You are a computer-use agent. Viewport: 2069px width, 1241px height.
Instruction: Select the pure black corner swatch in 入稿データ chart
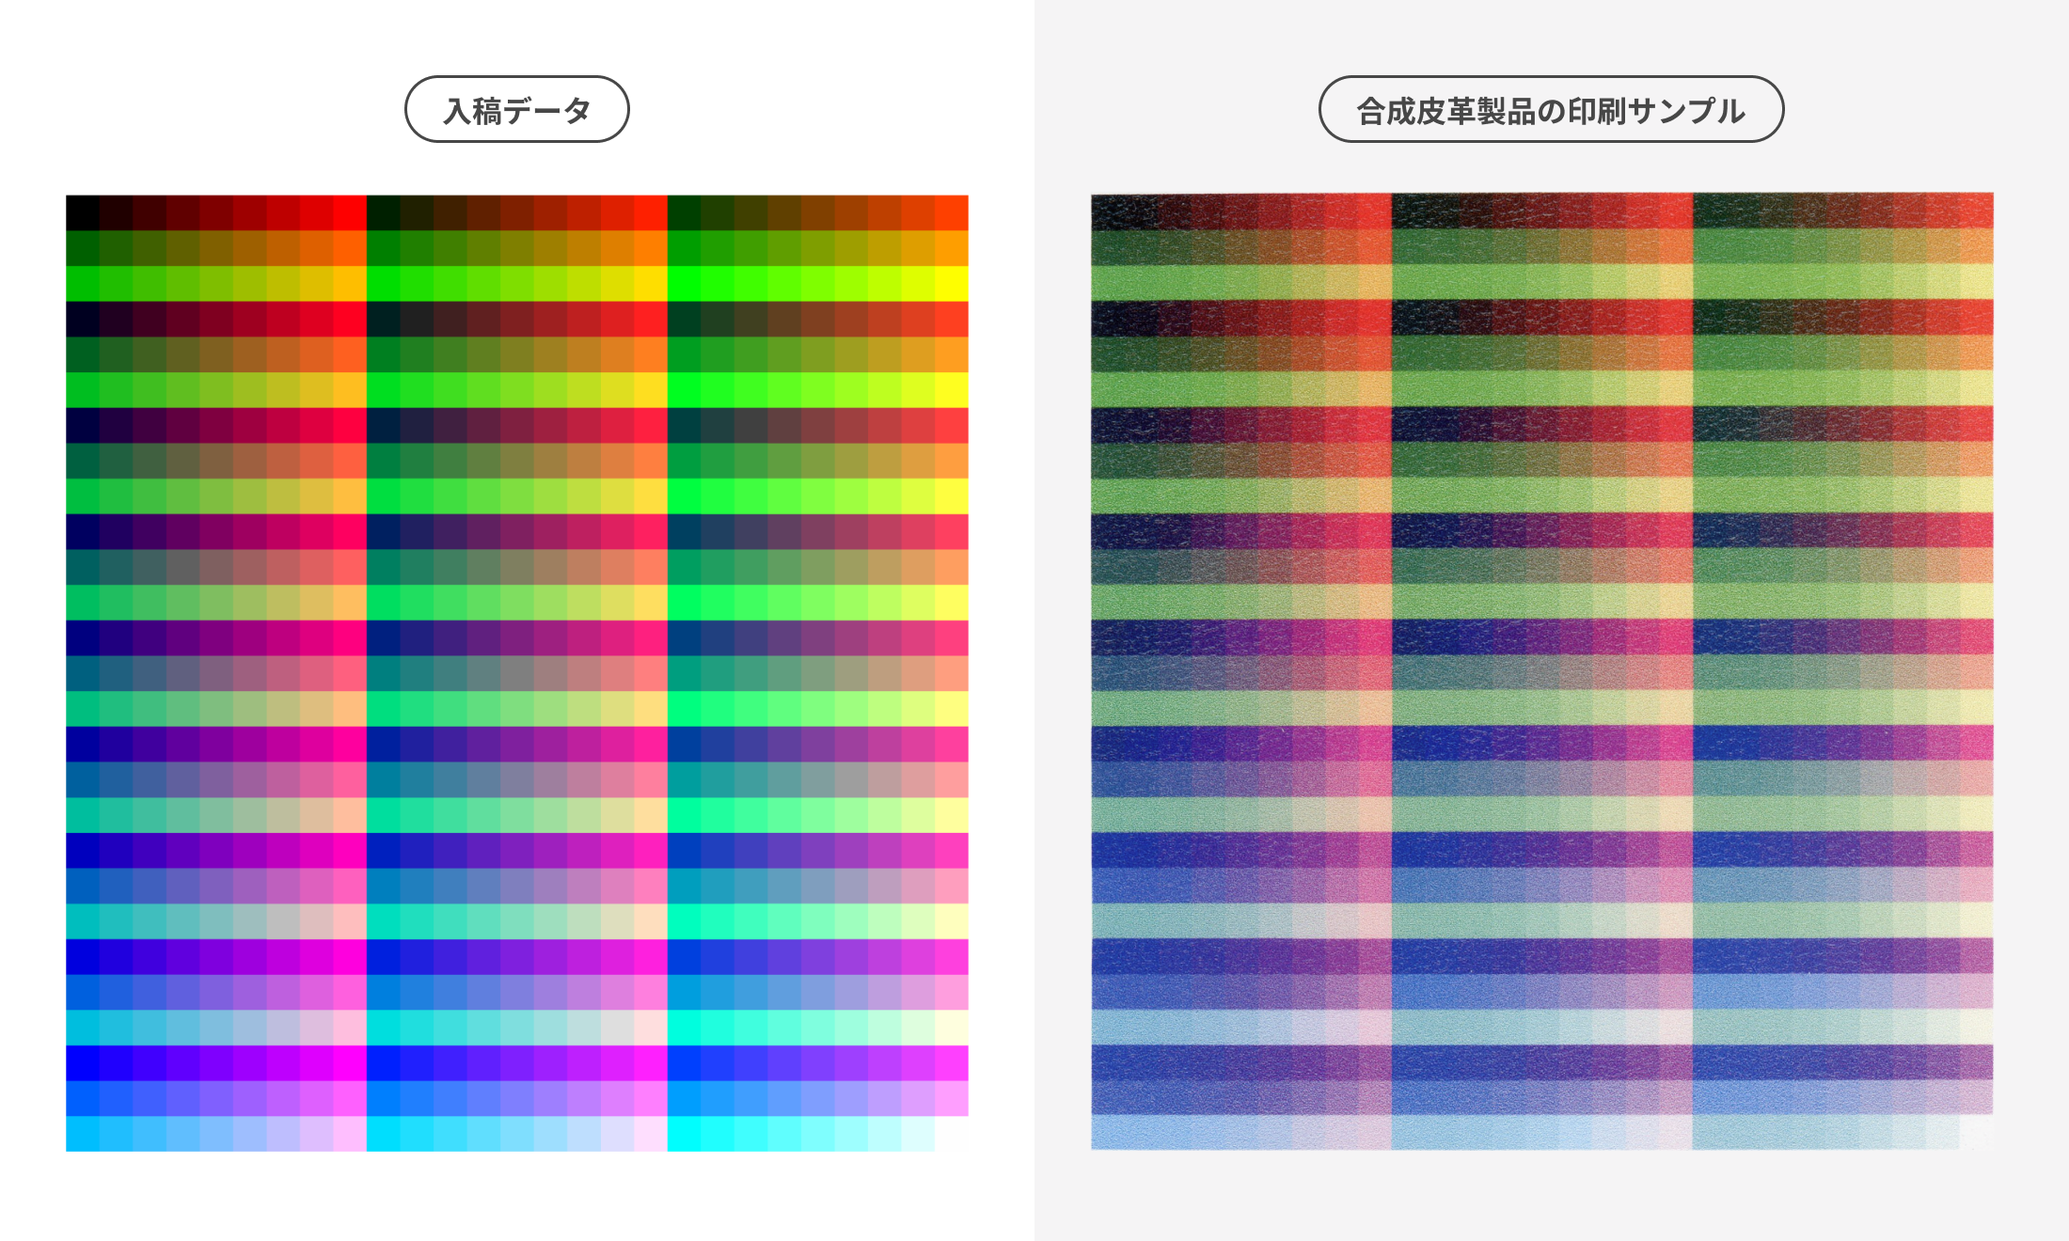pyautogui.click(x=83, y=212)
